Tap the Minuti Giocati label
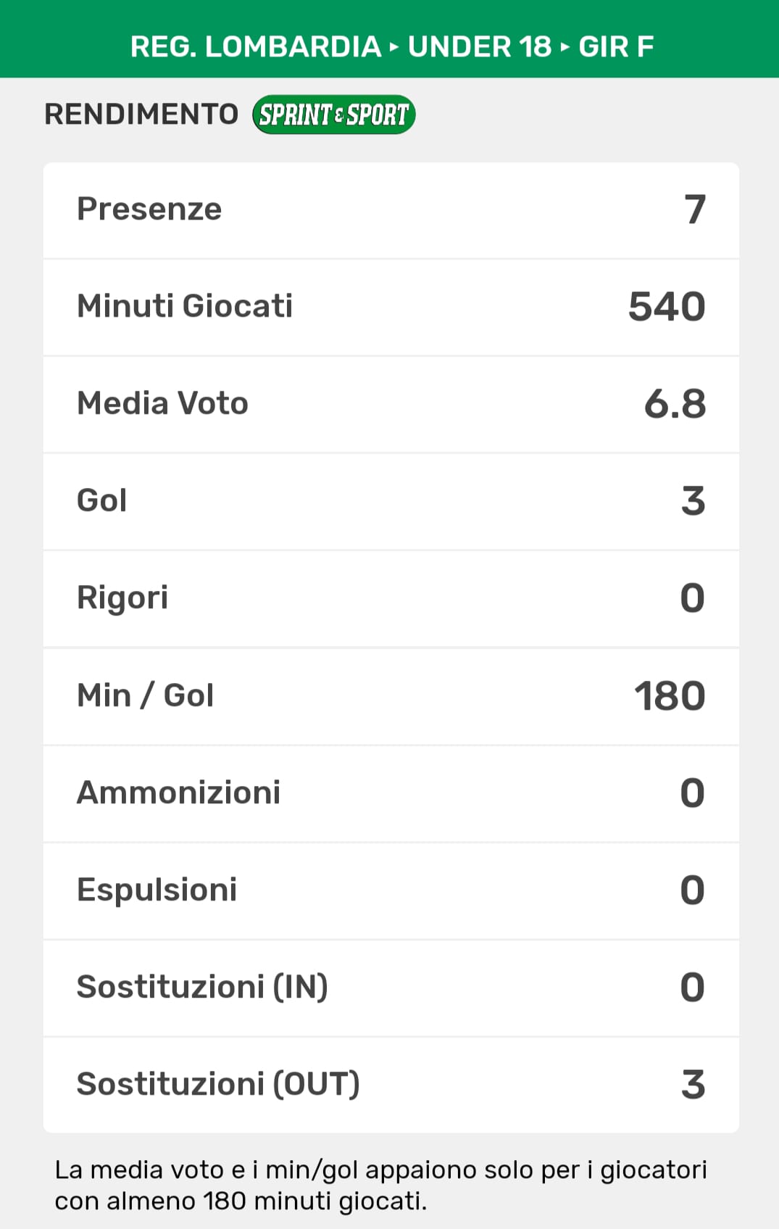This screenshot has height=1229, width=779. 185,306
